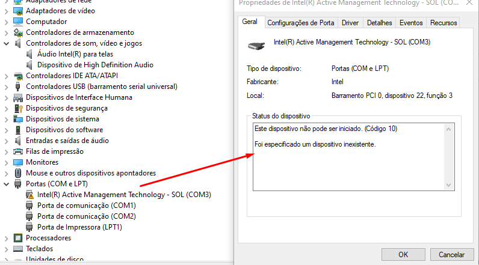
Task: Click the Processadores chip icon
Action: (x=18, y=238)
